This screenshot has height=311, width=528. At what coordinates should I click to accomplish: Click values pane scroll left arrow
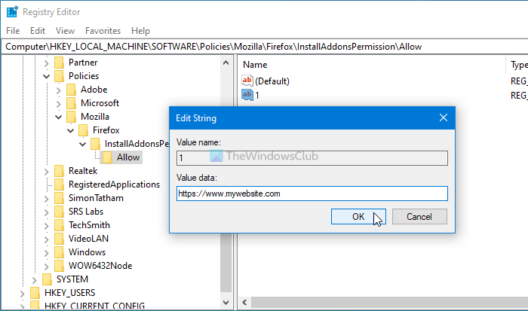coord(245,302)
